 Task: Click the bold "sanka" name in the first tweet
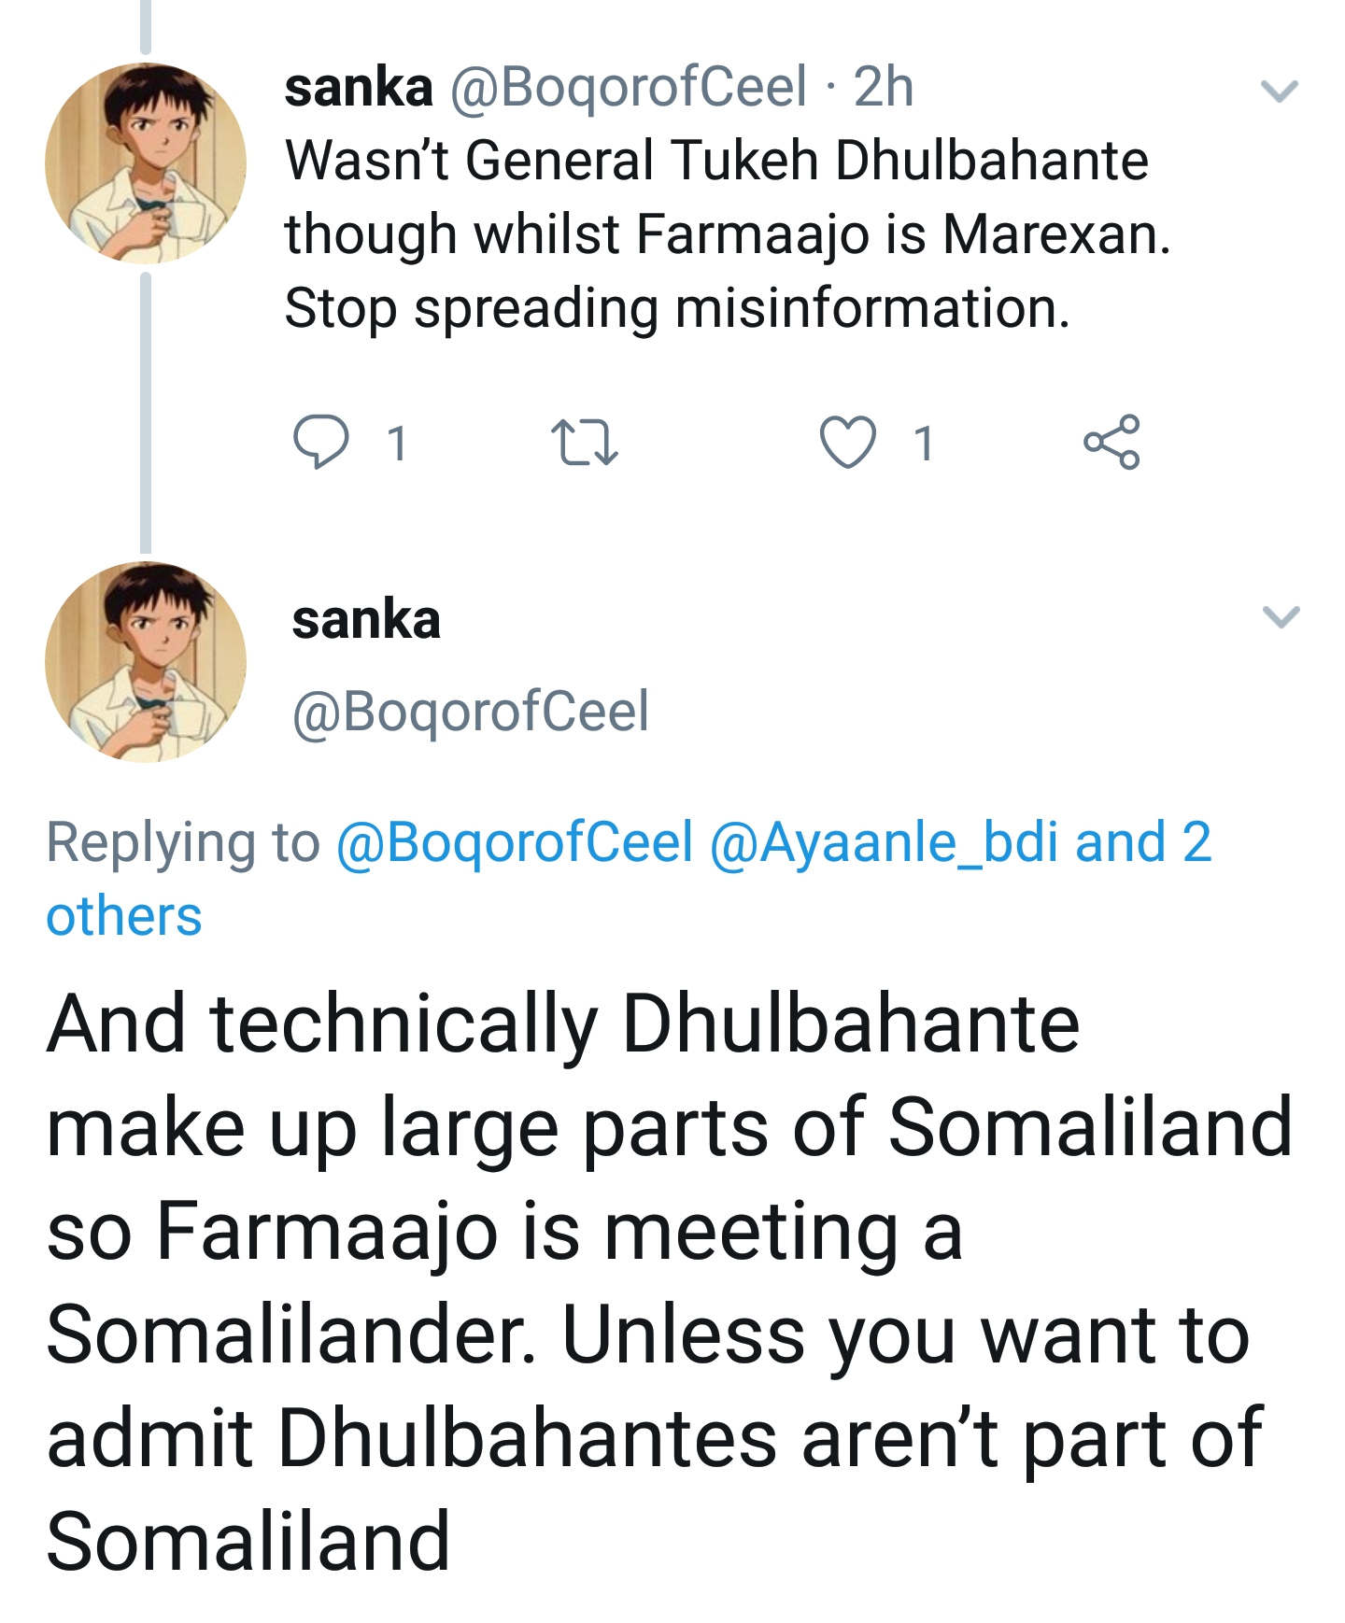[359, 87]
